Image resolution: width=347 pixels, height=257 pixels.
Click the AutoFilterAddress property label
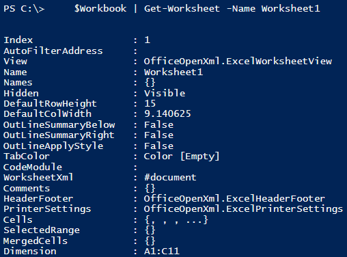point(53,51)
